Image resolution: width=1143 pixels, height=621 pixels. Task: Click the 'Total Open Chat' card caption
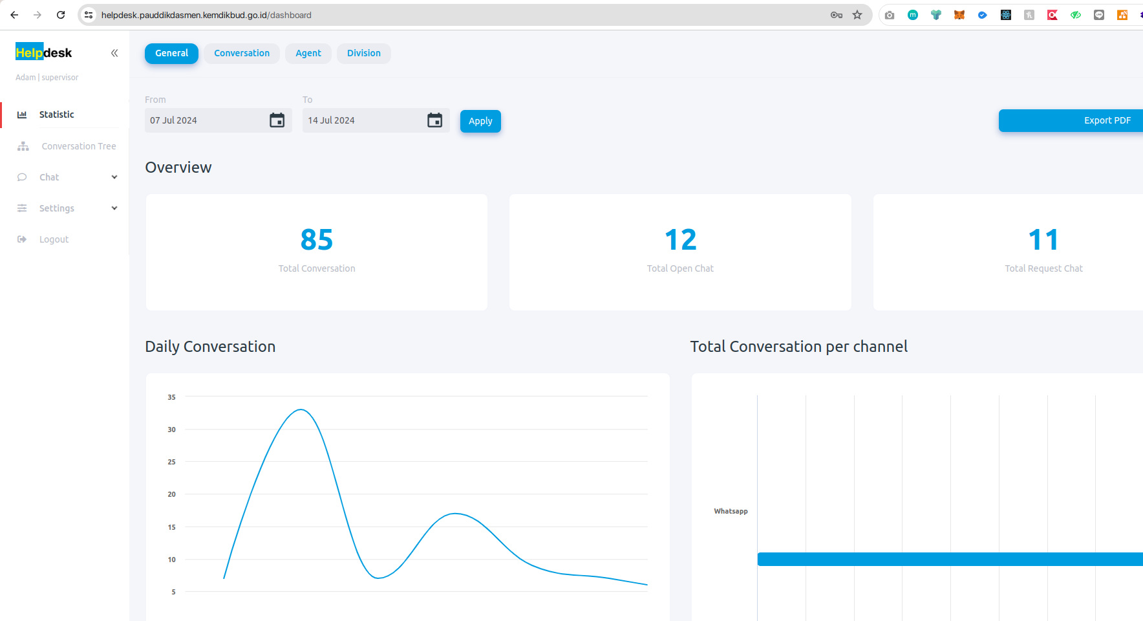[680, 268]
